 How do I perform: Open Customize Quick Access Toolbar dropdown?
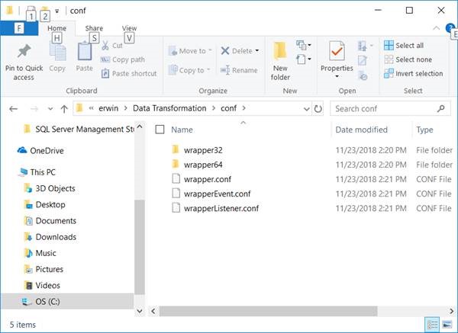click(57, 11)
